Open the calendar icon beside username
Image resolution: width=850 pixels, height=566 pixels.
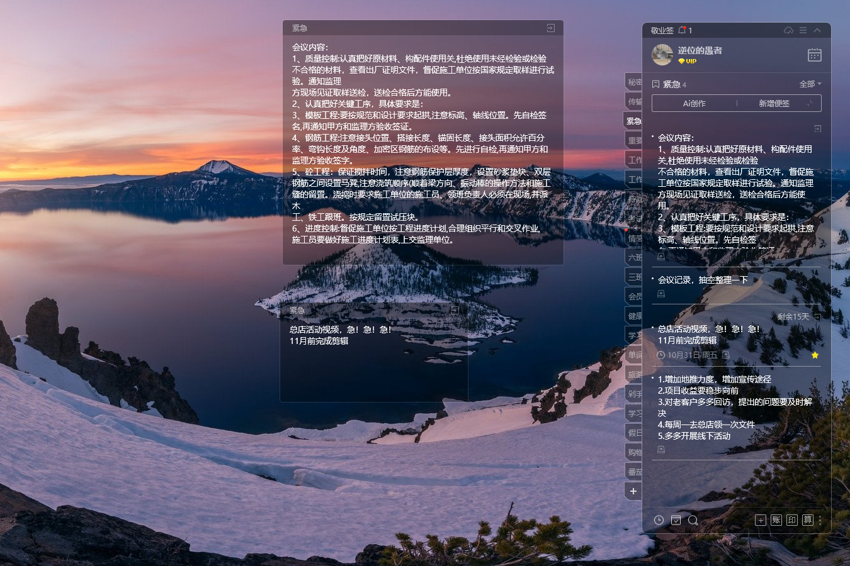[814, 55]
